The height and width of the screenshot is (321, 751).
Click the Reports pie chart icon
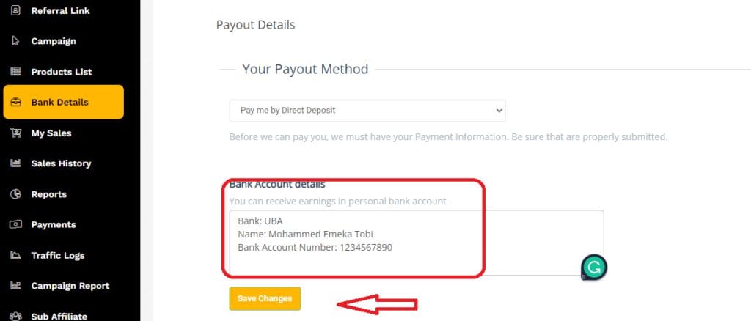16,194
